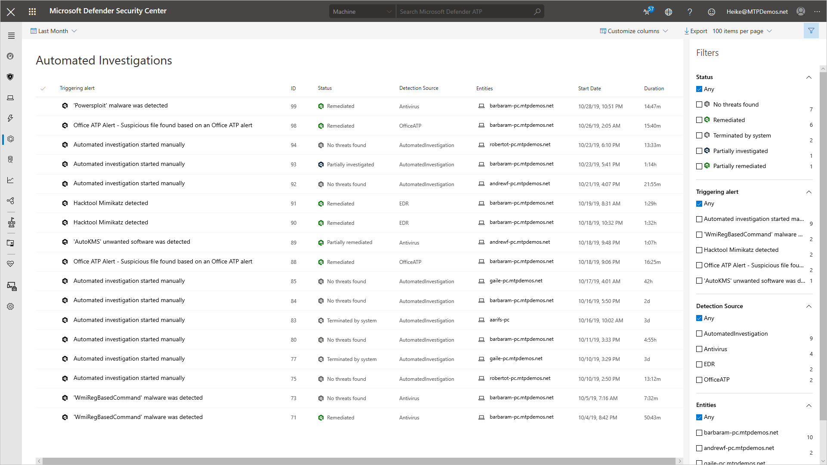Screen dimensions: 827x465
Task: Open the Customize columns dropdown
Action: [634, 31]
